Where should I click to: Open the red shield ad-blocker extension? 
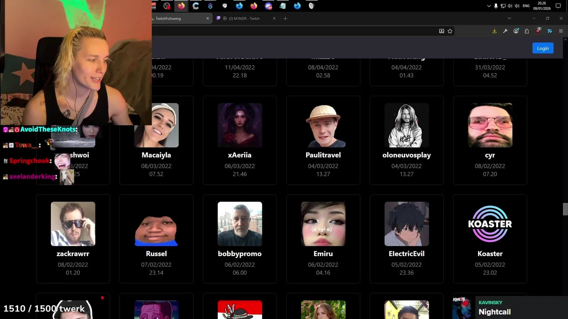(x=538, y=31)
